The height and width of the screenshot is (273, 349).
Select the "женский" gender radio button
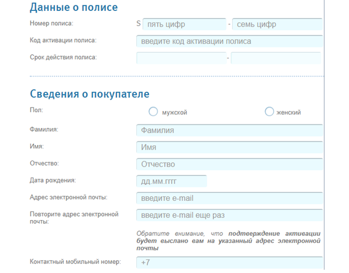269,112
